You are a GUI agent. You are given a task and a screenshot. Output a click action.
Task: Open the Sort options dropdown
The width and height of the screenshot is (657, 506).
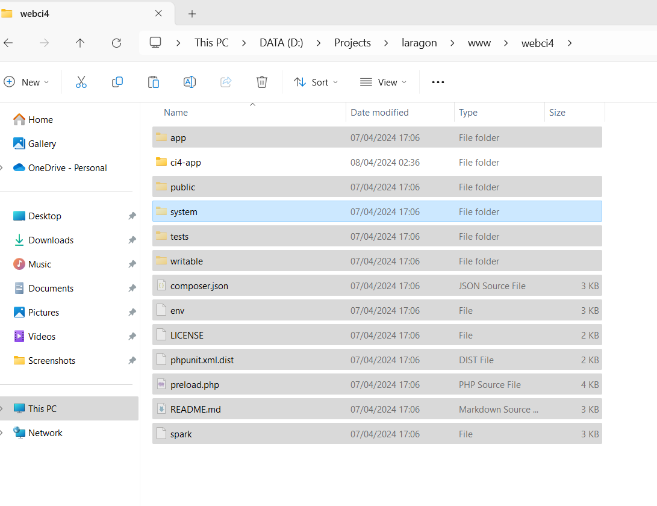point(316,82)
